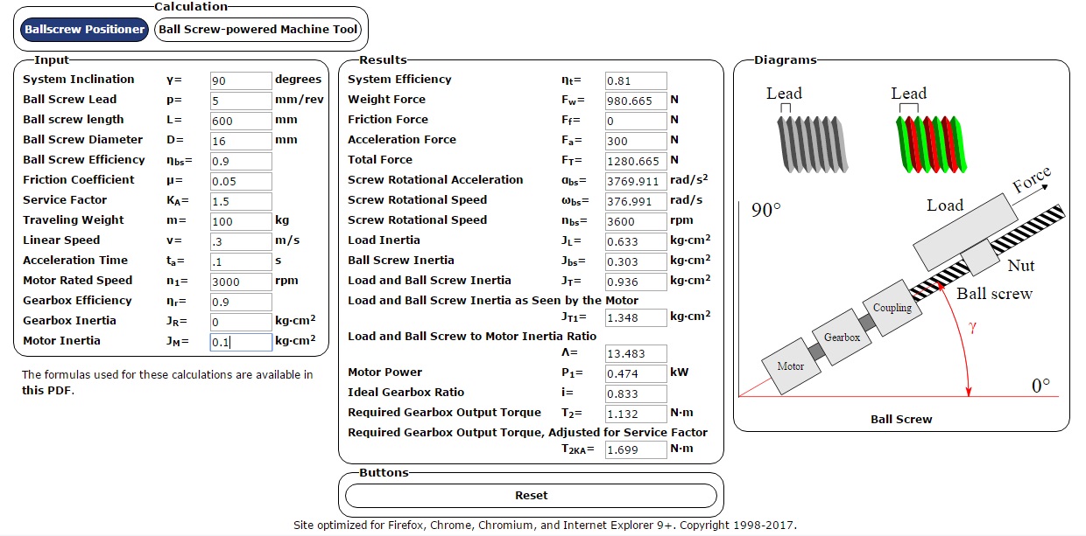1086x536 pixels.
Task: Click the JT1 motor-seen inertia result
Action: pos(637,317)
